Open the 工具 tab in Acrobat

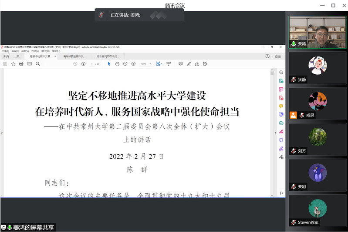point(17,56)
